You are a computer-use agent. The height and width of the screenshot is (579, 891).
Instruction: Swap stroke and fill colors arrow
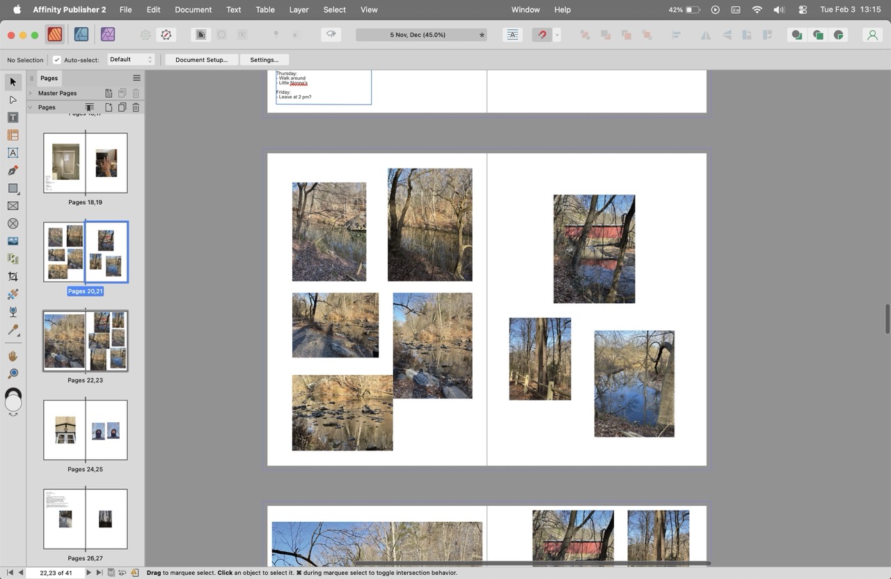click(13, 415)
